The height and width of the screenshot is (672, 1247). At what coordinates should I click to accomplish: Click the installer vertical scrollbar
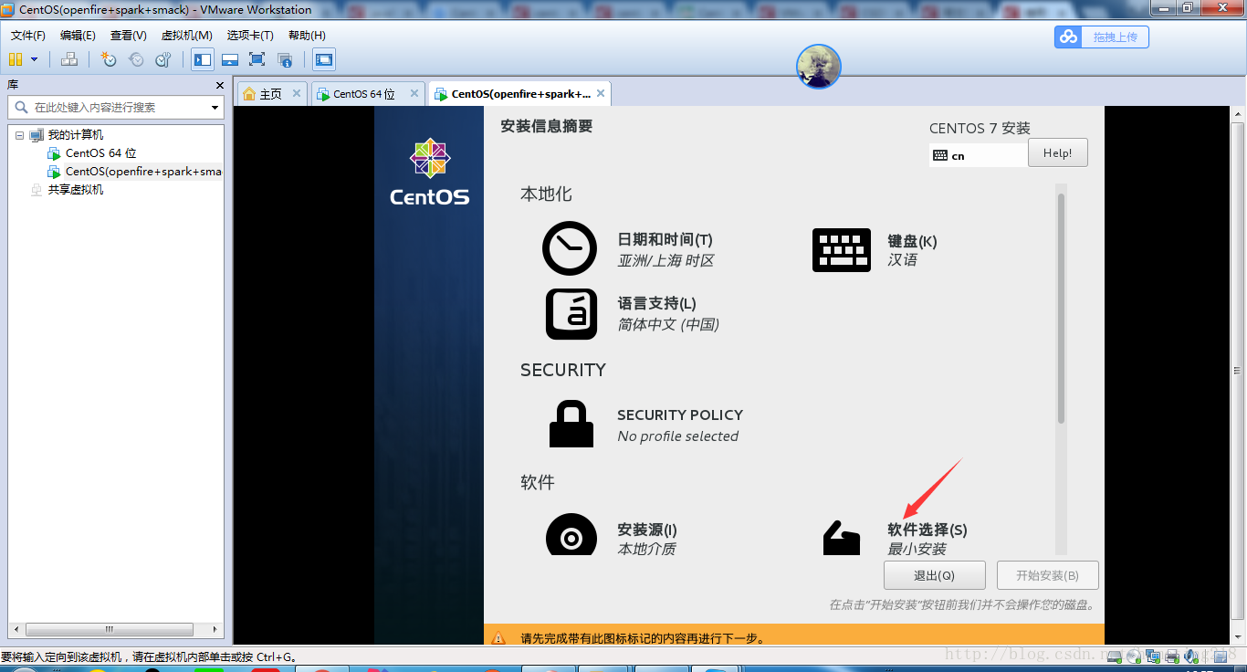[1061, 309]
